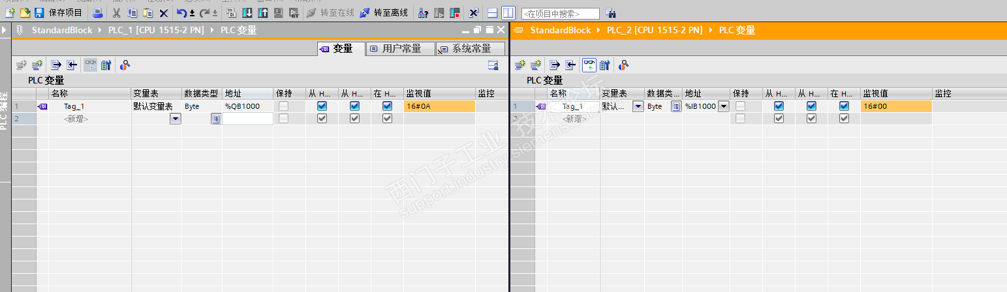
Task: Click the new project icon in the toolbar
Action: tap(10, 12)
